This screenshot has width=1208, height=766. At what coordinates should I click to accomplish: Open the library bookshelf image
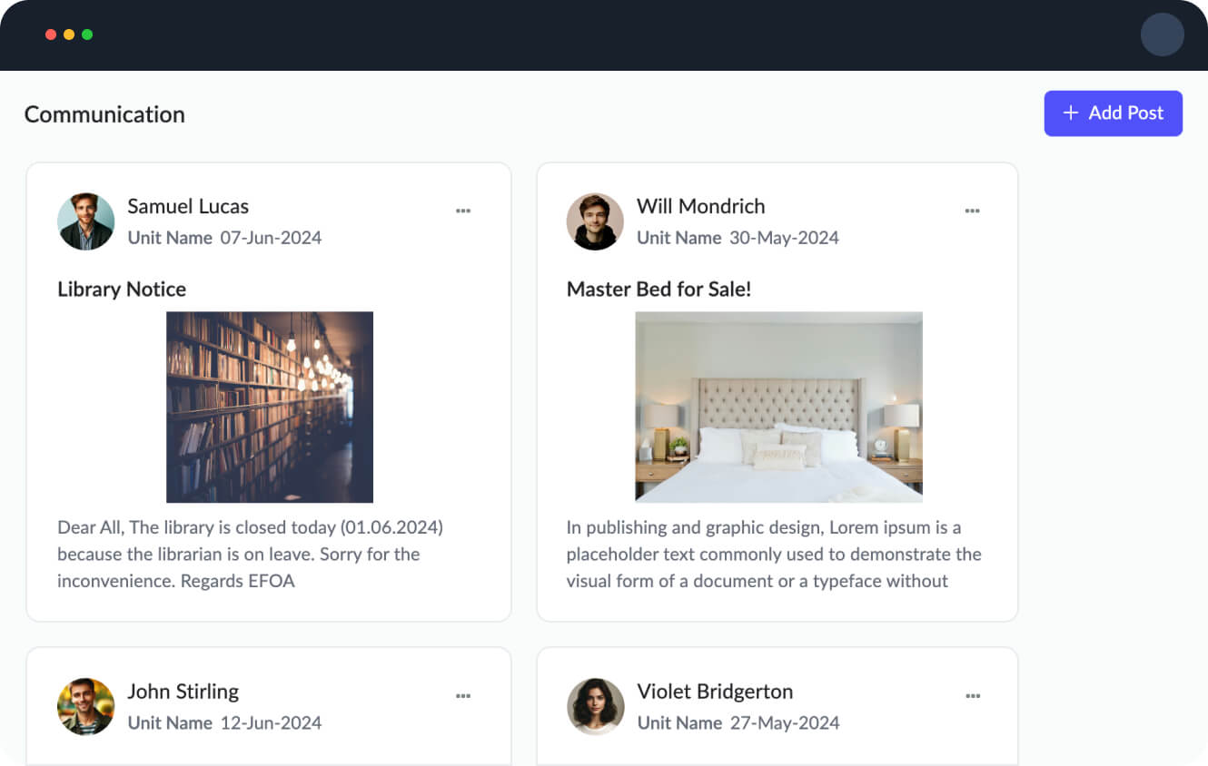click(x=270, y=407)
